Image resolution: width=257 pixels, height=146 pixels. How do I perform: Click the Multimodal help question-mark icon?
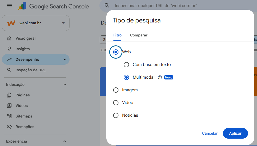pos(160,77)
